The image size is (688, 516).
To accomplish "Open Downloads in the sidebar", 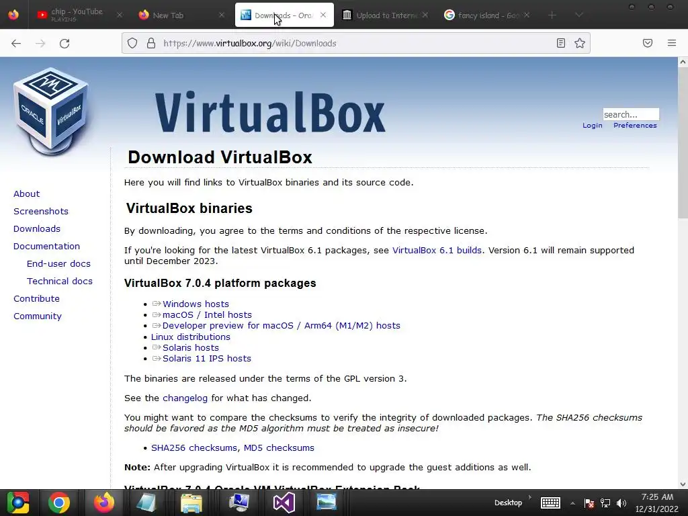I will 37,229.
